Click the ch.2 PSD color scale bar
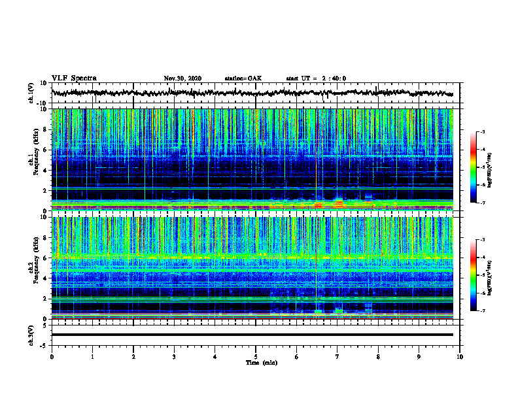 click(x=473, y=275)
